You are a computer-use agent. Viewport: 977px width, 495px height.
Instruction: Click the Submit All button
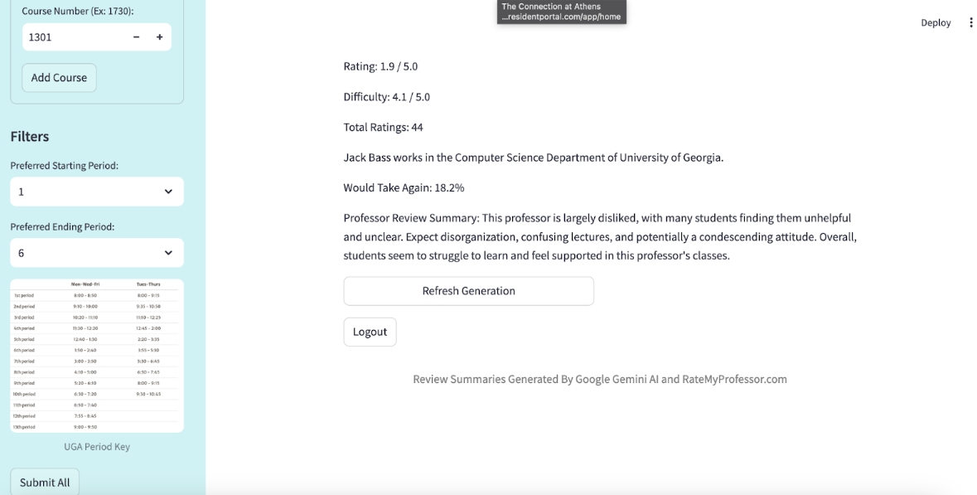pyautogui.click(x=45, y=482)
